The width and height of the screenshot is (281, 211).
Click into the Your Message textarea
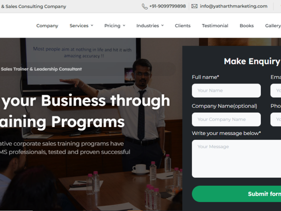[x=237, y=159]
